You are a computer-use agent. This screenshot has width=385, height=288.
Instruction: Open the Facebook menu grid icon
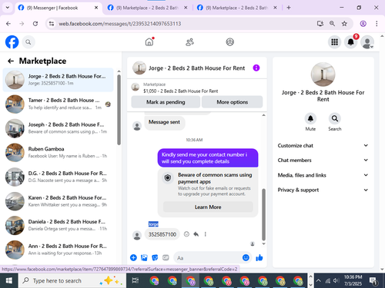click(x=334, y=42)
